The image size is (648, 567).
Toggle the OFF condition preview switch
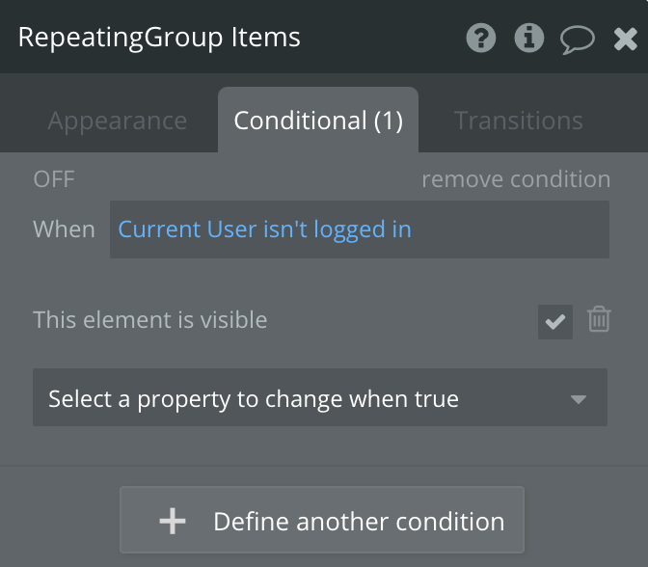pos(54,179)
